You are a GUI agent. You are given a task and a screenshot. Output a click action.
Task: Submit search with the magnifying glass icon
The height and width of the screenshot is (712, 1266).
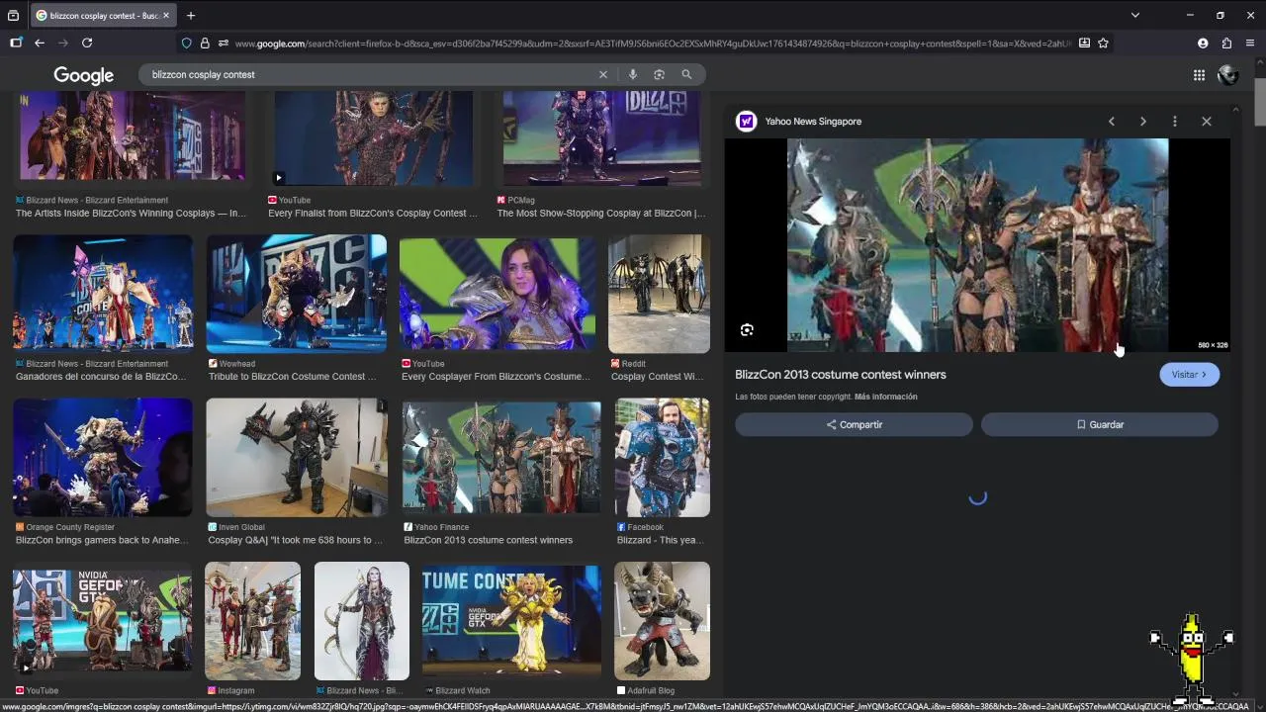pyautogui.click(x=686, y=74)
